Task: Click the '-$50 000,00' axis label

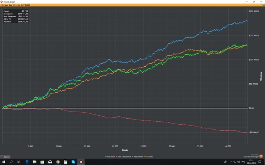Action: [254, 132]
